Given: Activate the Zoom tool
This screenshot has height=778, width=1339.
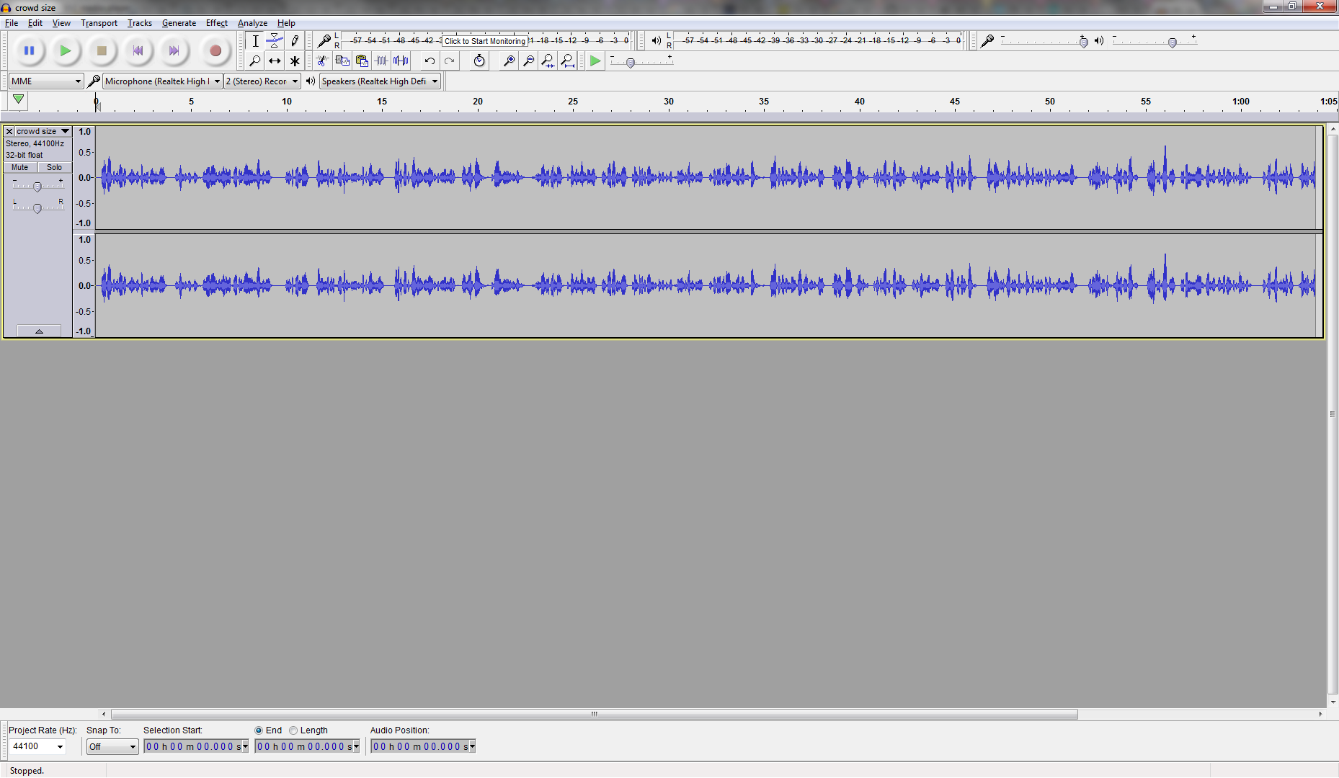Looking at the screenshot, I should tap(255, 61).
